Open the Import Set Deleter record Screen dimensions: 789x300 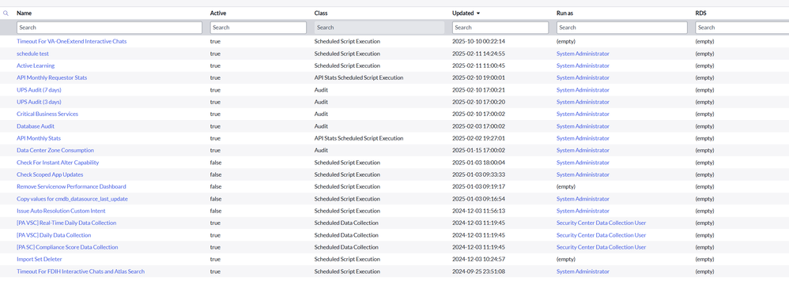click(x=40, y=259)
